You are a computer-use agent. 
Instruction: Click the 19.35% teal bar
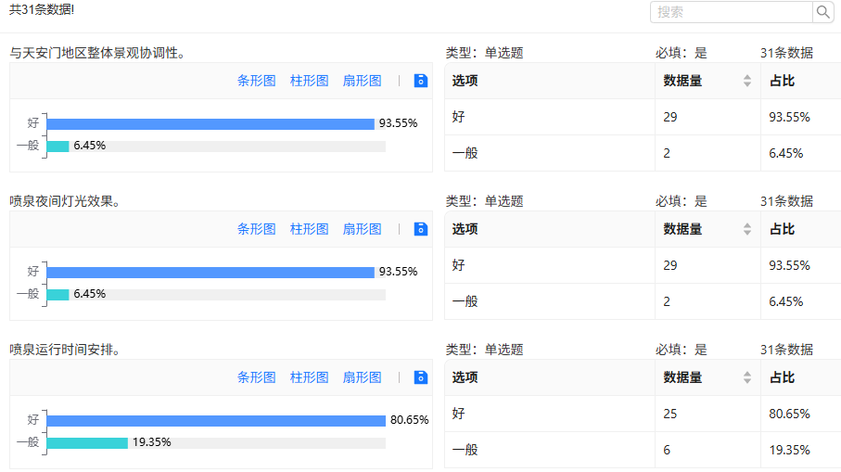point(87,443)
